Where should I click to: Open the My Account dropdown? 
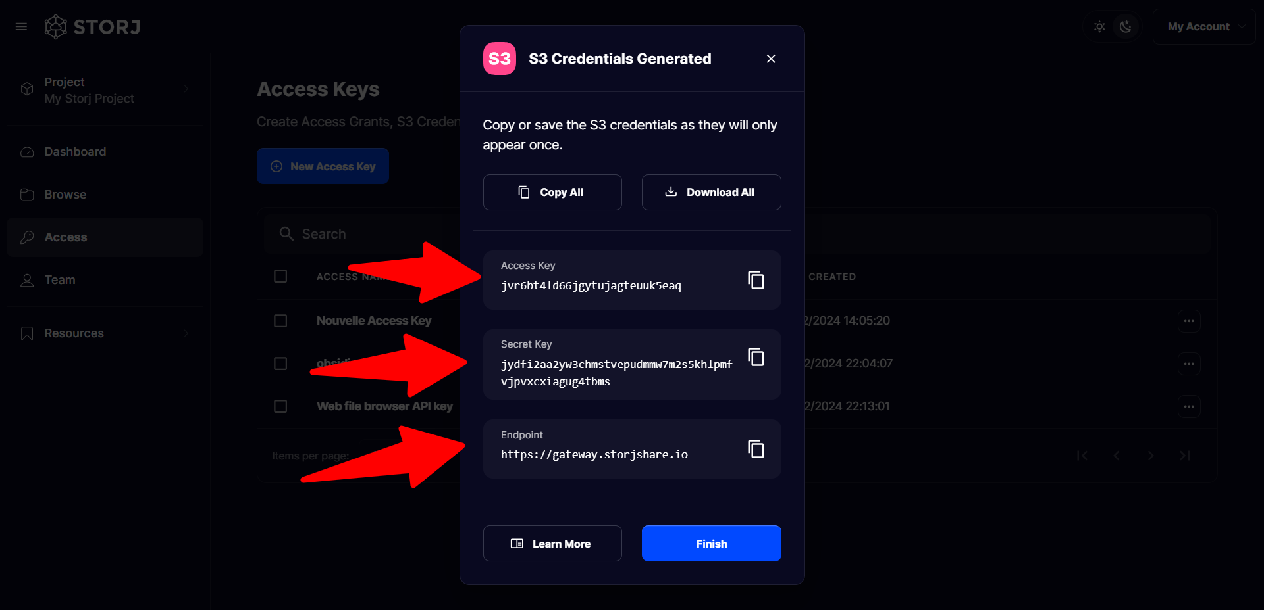[x=1203, y=27]
